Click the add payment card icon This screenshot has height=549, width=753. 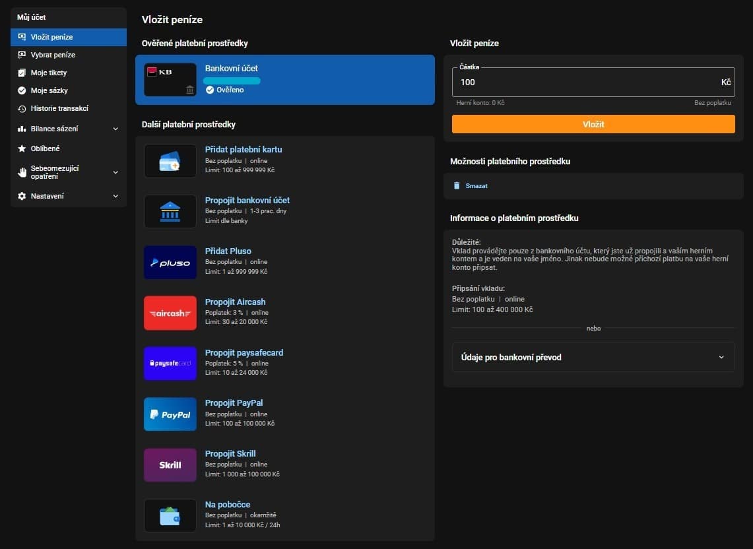170,161
